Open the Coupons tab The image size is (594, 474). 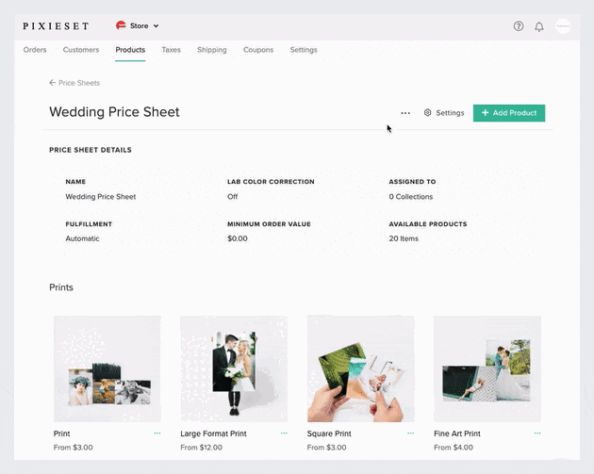point(258,50)
